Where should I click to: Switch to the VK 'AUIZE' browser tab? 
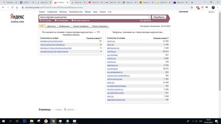[27, 2]
